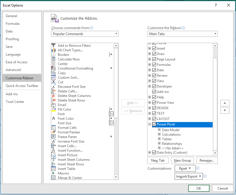Open the Main Tabs dropdown
236x195 pixels.
[x=182, y=34]
